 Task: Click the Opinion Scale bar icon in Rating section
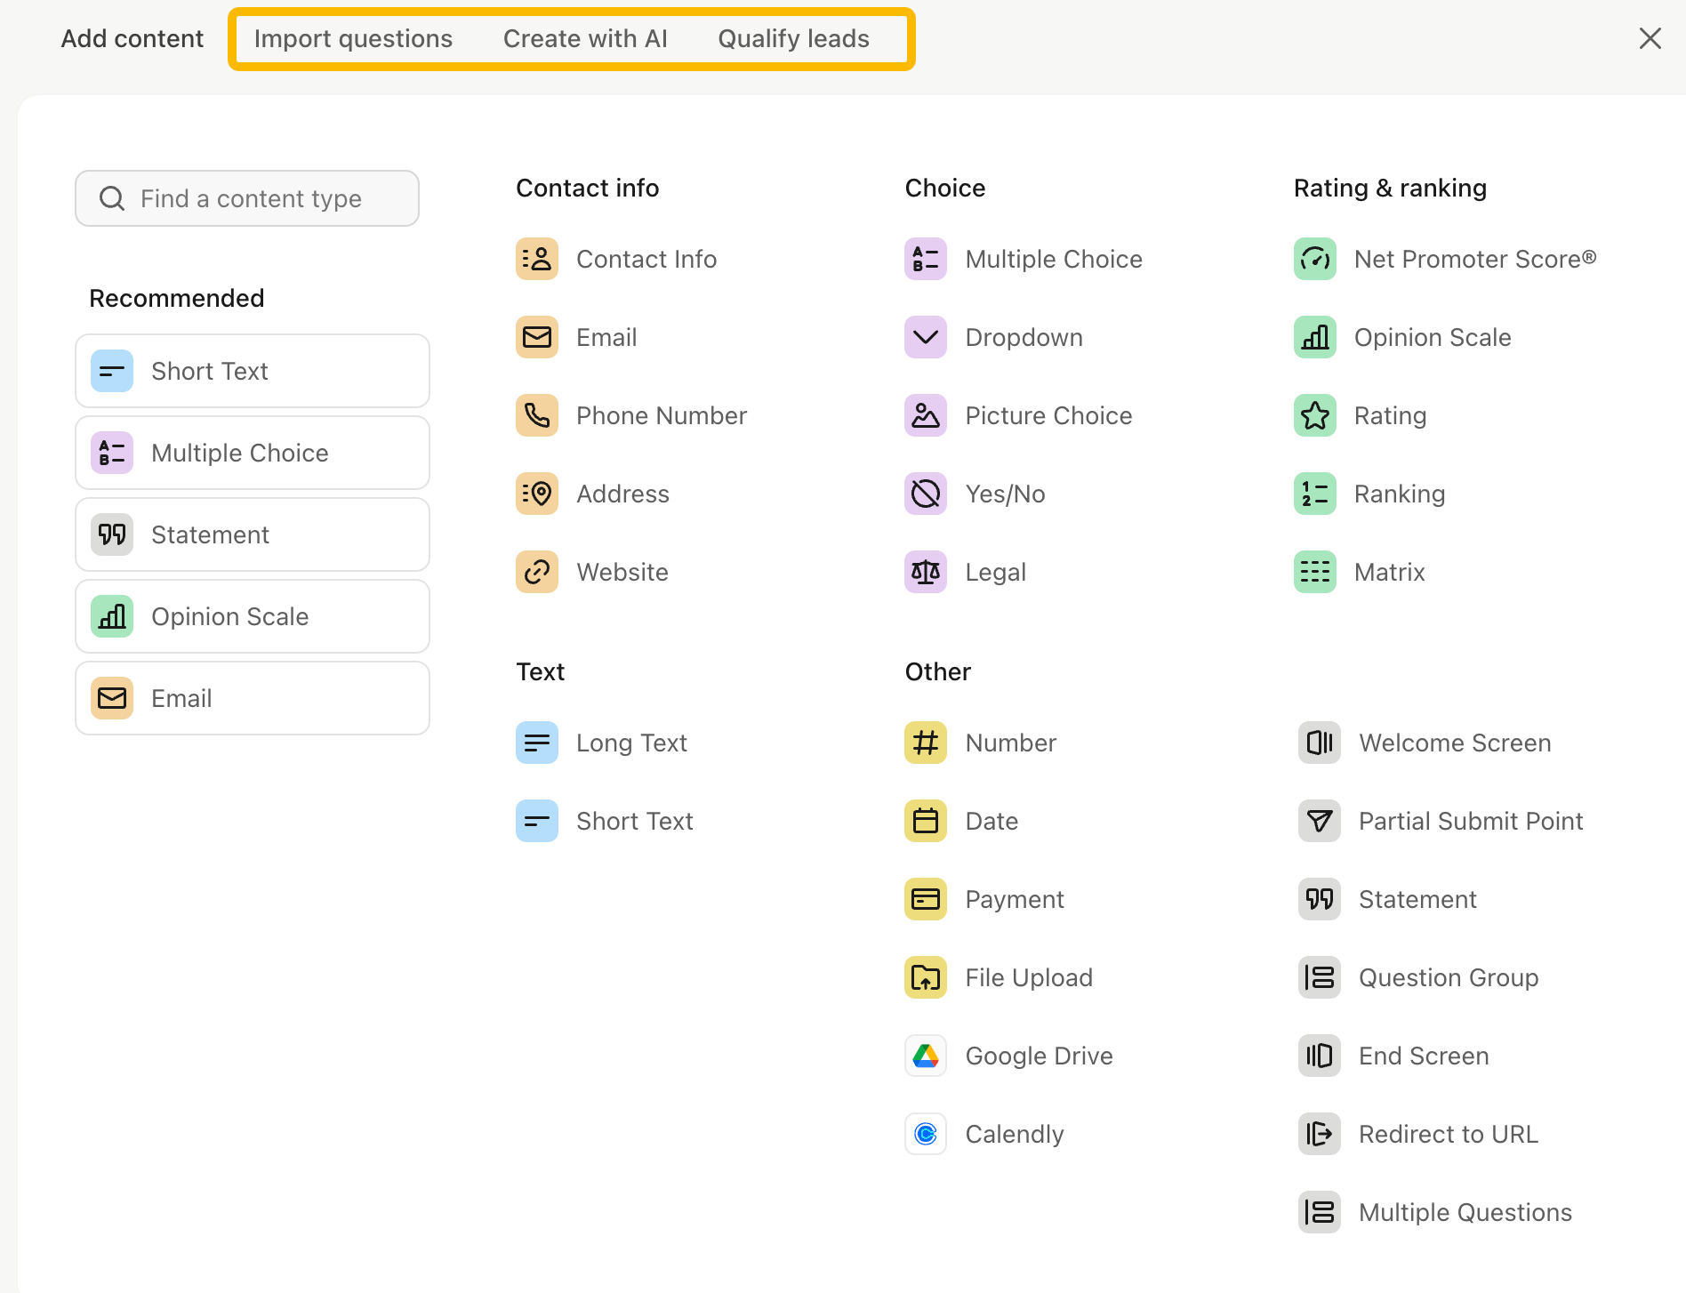pos(1315,337)
